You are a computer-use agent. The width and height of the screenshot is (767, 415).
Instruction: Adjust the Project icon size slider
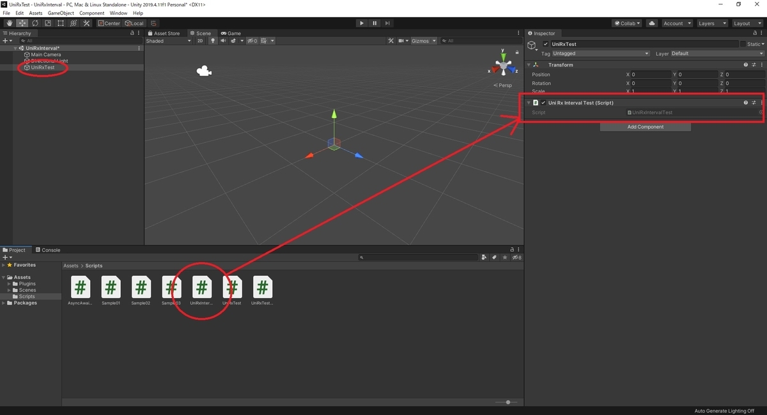(x=508, y=402)
